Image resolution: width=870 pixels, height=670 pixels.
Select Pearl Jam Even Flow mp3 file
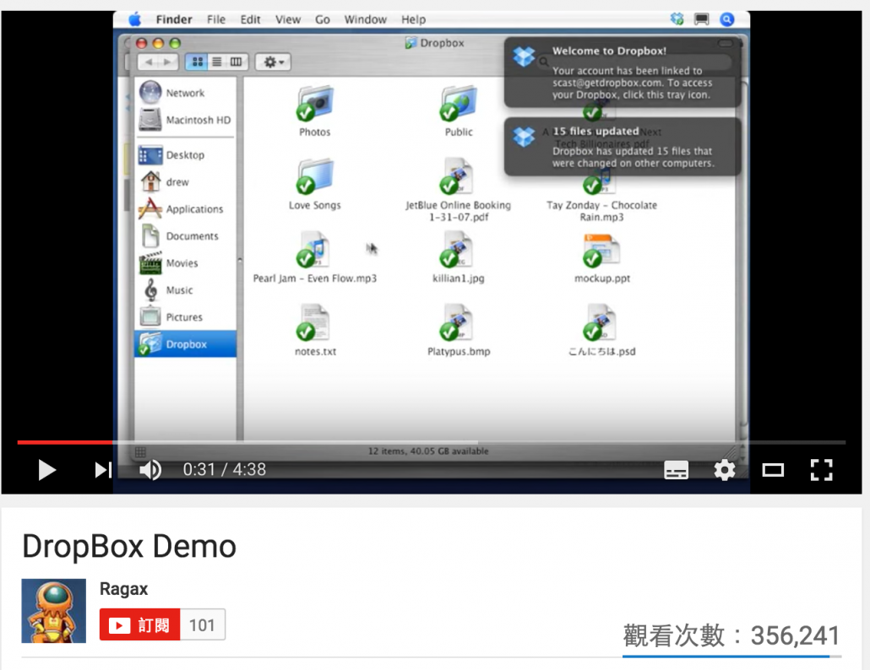pyautogui.click(x=314, y=250)
